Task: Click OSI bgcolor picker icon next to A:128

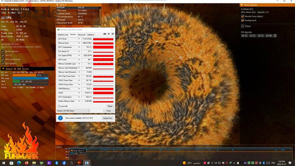Action: coord(275,36)
